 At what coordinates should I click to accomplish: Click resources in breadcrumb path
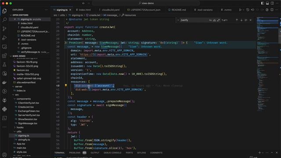(x=130, y=15)
